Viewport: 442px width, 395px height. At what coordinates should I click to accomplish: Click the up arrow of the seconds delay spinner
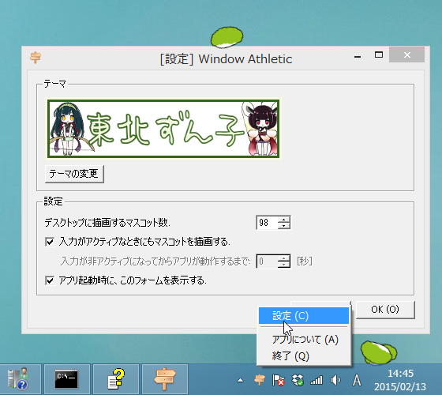[284, 258]
